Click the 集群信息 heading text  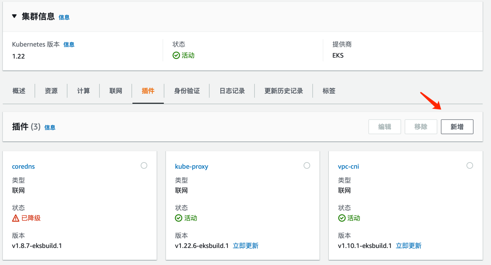(x=38, y=16)
